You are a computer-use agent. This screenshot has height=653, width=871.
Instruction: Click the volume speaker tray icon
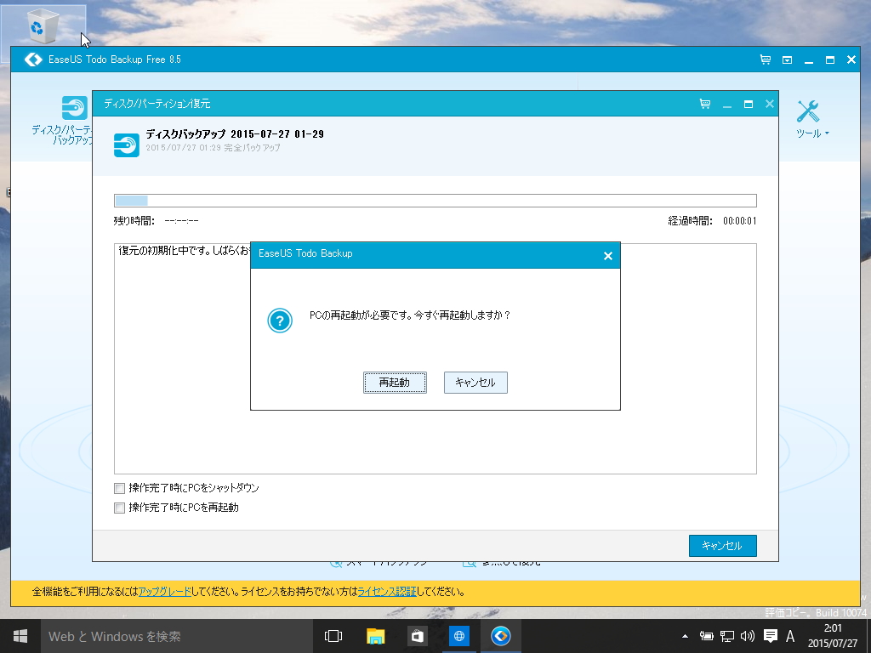click(x=748, y=636)
